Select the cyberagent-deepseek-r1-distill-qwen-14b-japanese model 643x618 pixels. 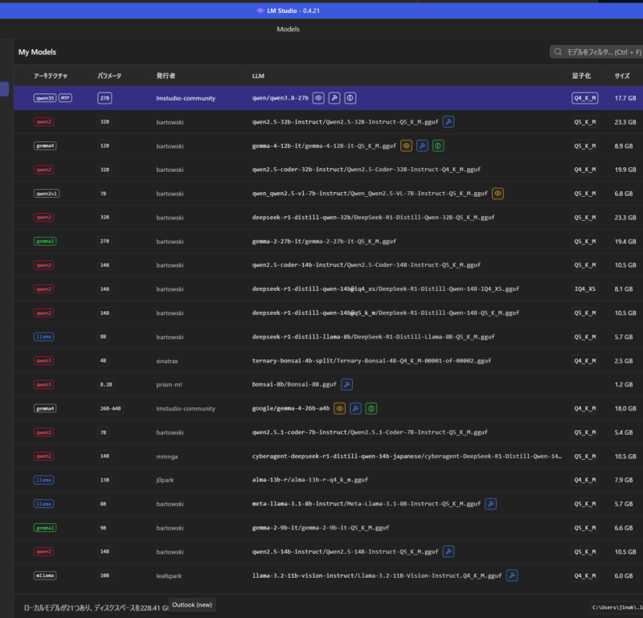328,456
